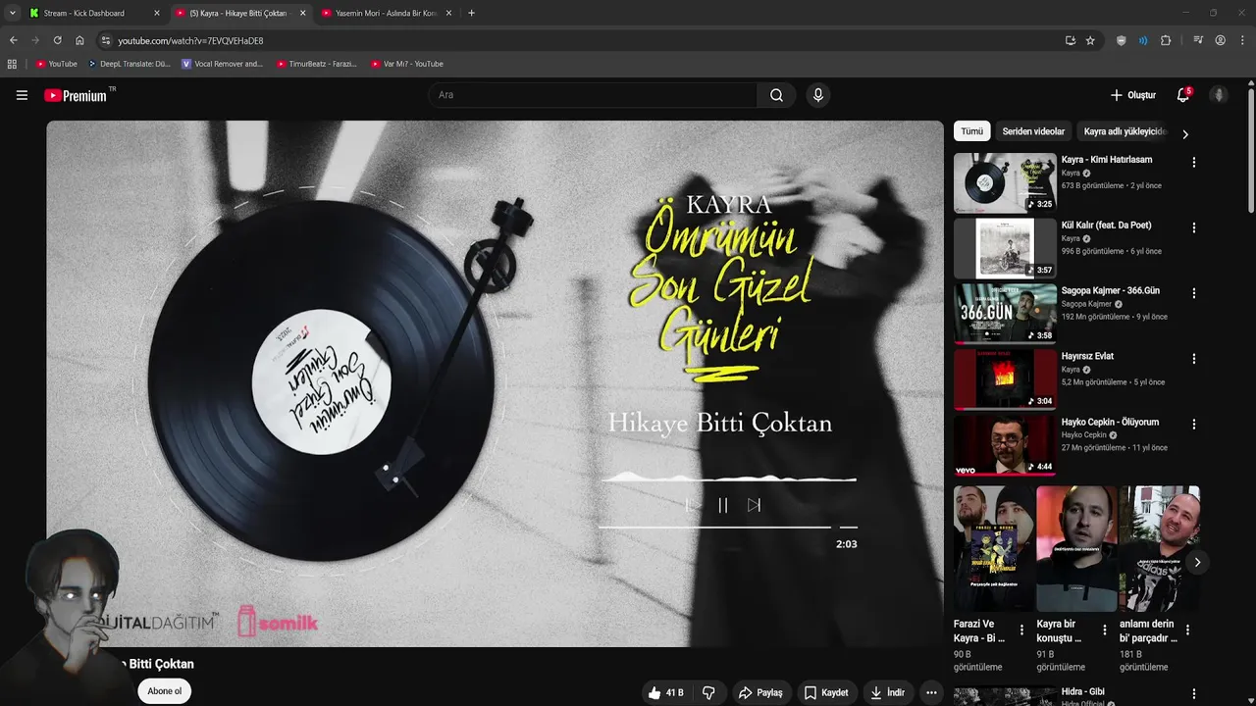This screenshot has width=1256, height=706.
Task: Select the Seriden videolar chip
Action: click(x=1033, y=131)
